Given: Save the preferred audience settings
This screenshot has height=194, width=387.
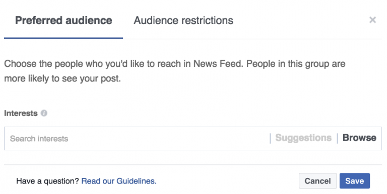Looking at the screenshot, I should pyautogui.click(x=355, y=181).
